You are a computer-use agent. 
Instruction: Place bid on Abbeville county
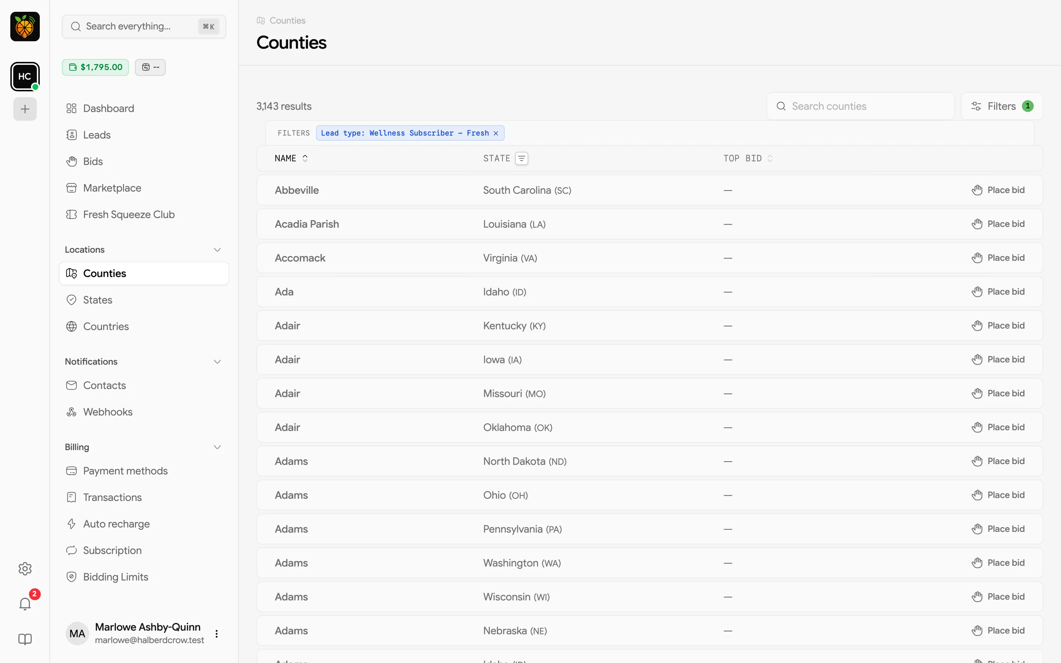pos(998,190)
